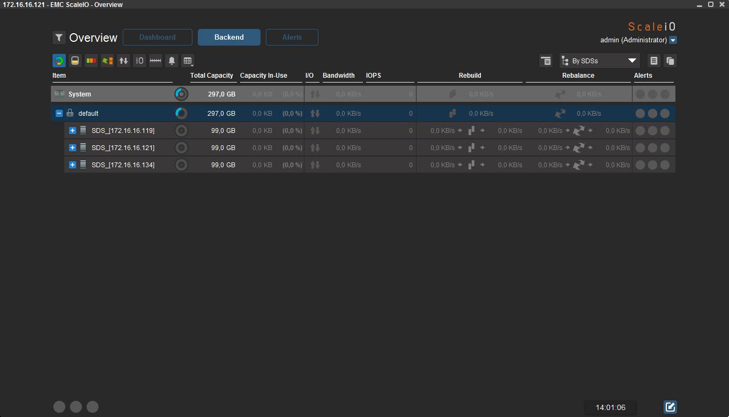729x417 pixels.
Task: Open the admin user menu arrow
Action: [x=673, y=40]
